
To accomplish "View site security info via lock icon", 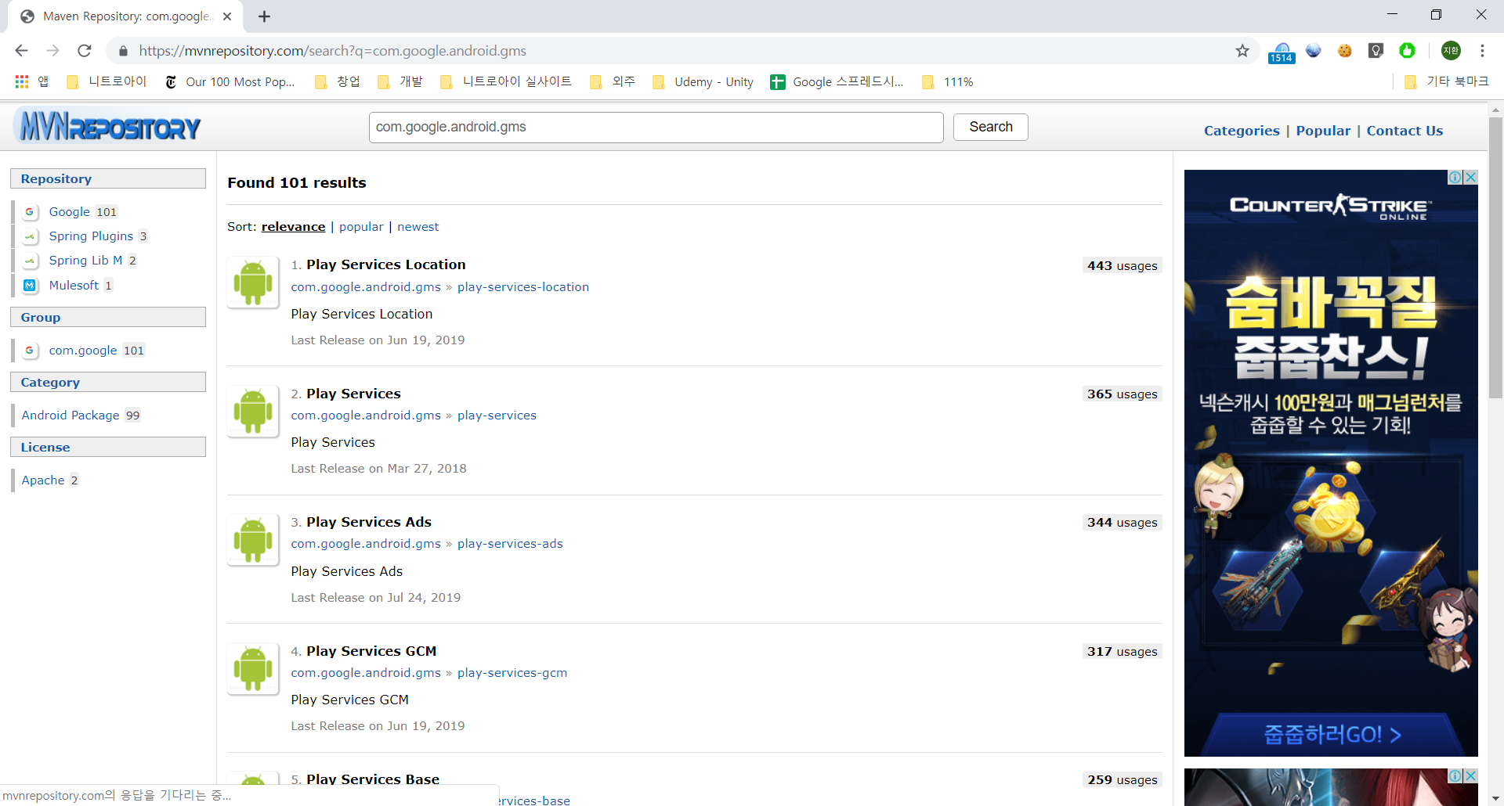I will coord(123,51).
